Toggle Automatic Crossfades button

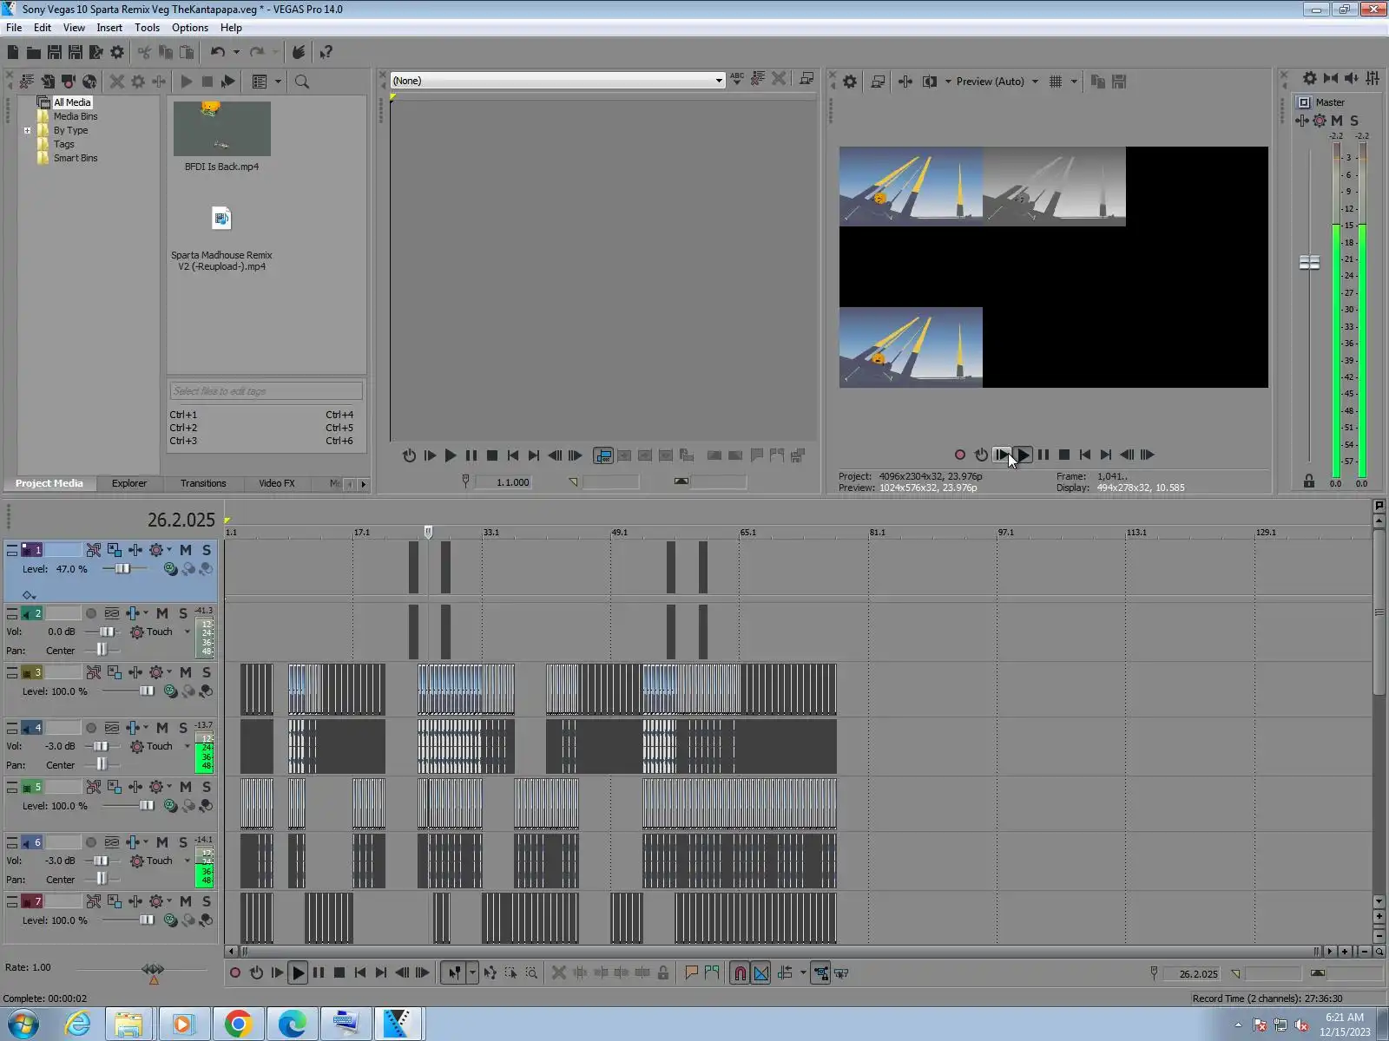[761, 973]
